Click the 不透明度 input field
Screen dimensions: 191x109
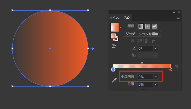pyautogui.click(x=145, y=77)
